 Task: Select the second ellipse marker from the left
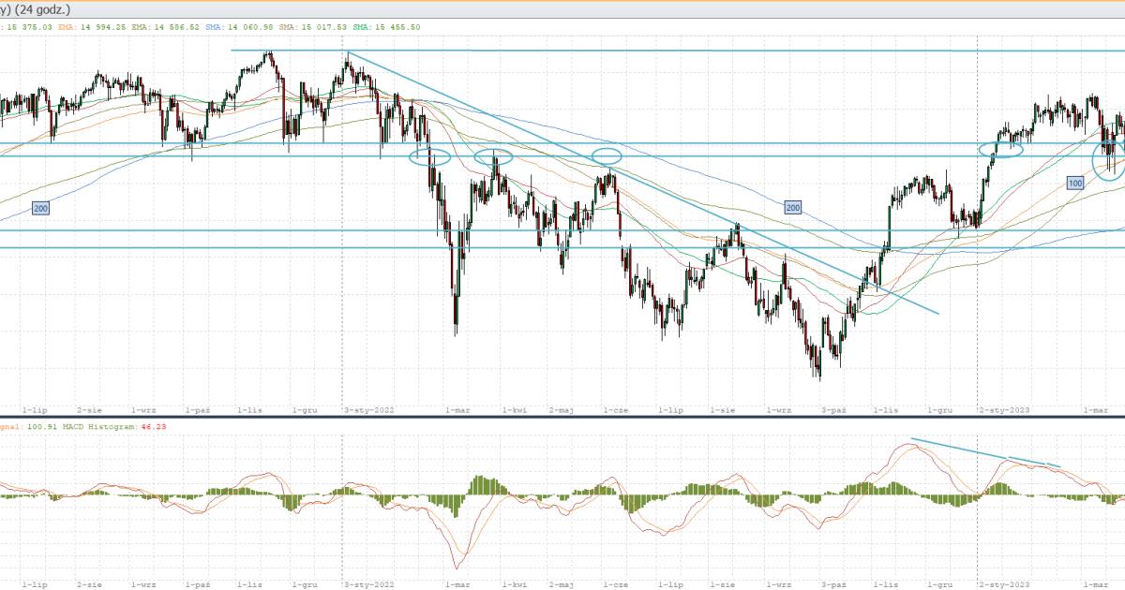[x=492, y=156]
